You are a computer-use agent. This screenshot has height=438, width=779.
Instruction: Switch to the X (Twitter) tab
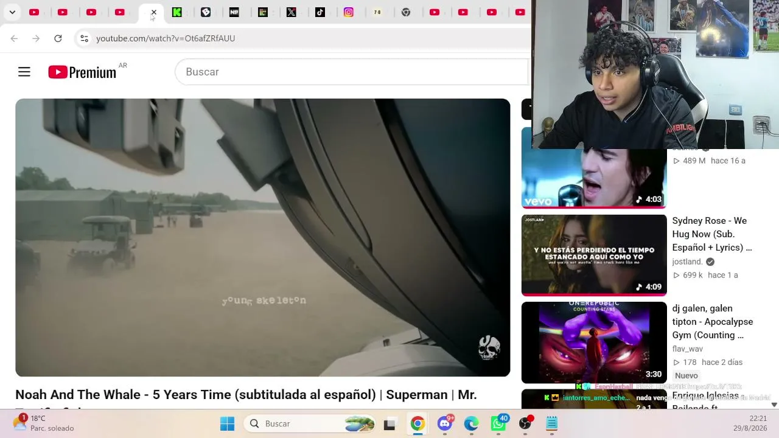pos(292,12)
